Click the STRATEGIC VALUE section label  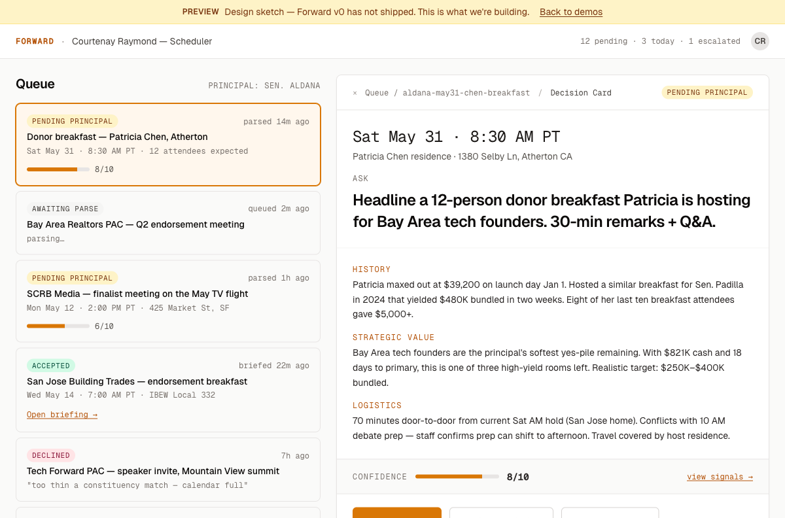[x=394, y=337]
